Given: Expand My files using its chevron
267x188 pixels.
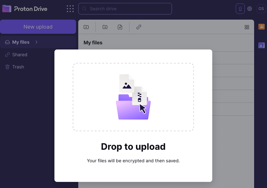Looking at the screenshot, I should click(x=36, y=42).
